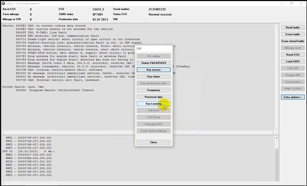307x186 pixels.
Task: Click fault 'D9045F CAS, K-CAN2: line fault'
Action: point(41,33)
